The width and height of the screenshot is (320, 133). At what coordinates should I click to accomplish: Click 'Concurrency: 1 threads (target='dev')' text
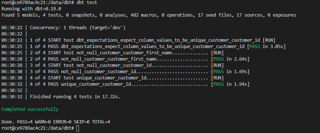[x=78, y=28]
